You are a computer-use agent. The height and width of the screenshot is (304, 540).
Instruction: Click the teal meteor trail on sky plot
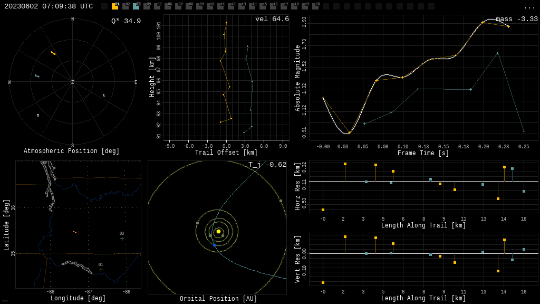point(37,76)
